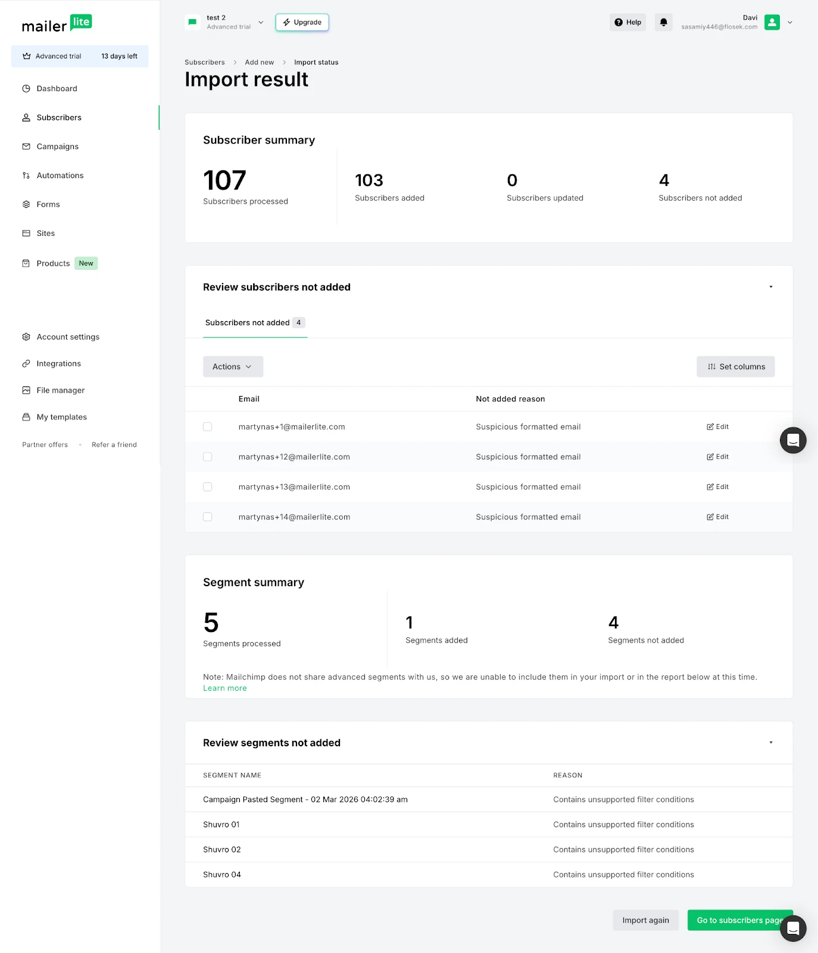Click the Dashboard icon in sidebar
Viewport: 818px width, 953px height.
pos(26,89)
